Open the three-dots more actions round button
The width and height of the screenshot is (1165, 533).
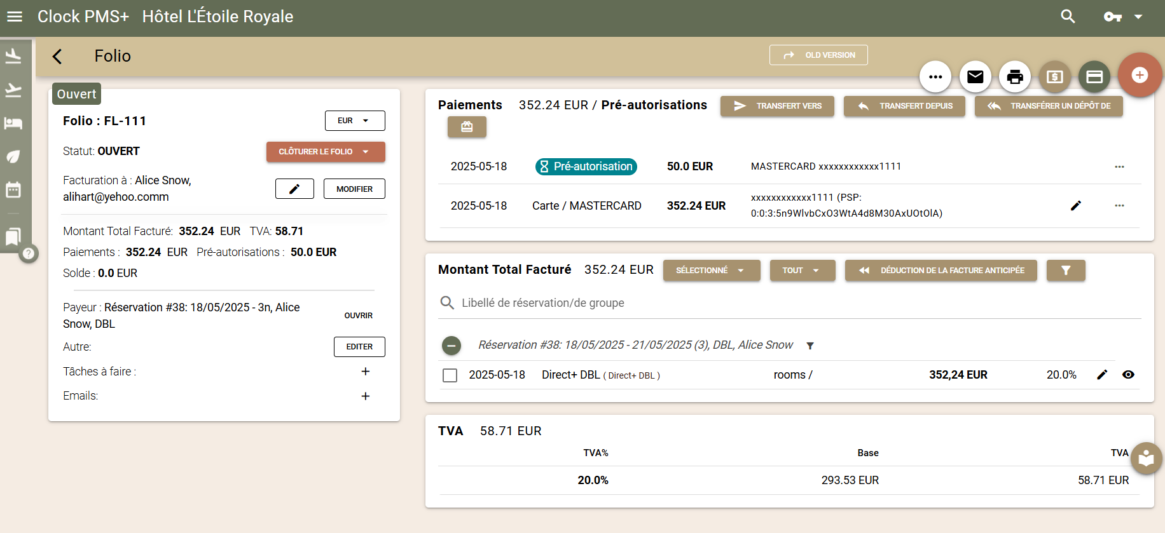click(935, 77)
